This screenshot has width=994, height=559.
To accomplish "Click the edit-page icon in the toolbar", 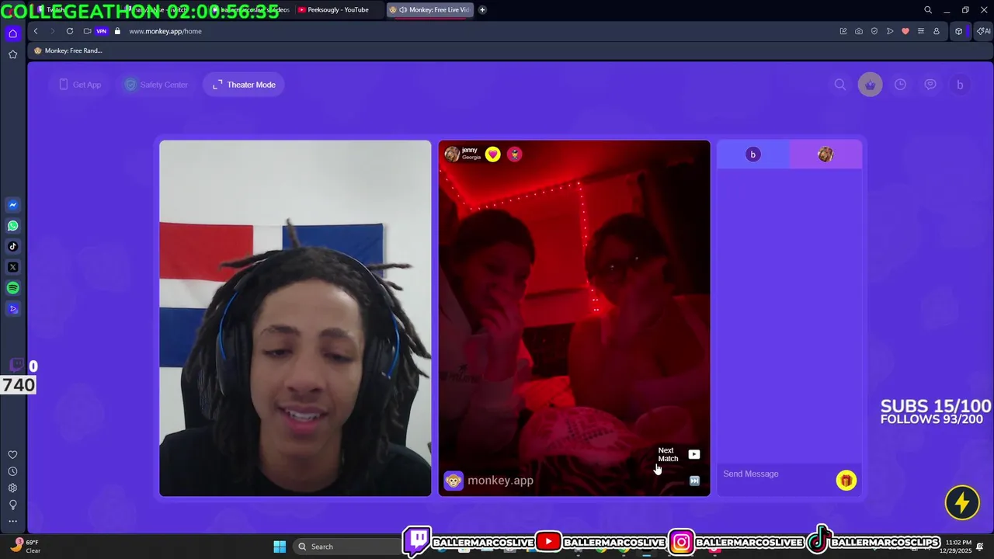I will coord(843,31).
